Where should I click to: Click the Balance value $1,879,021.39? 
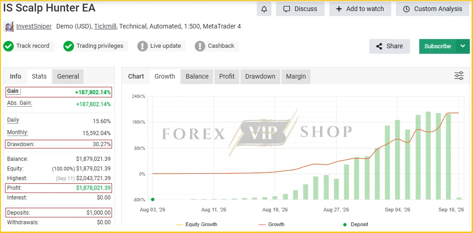point(94,159)
